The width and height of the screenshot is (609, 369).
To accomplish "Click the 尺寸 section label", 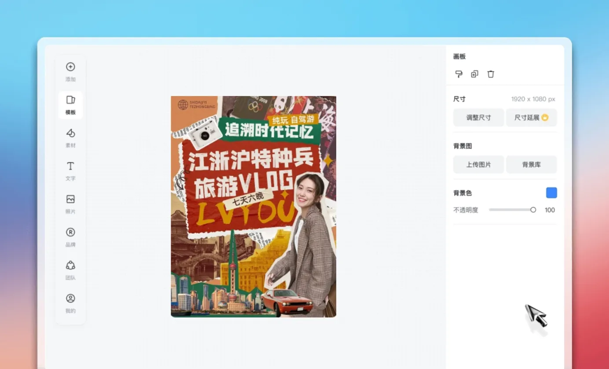I will point(459,99).
